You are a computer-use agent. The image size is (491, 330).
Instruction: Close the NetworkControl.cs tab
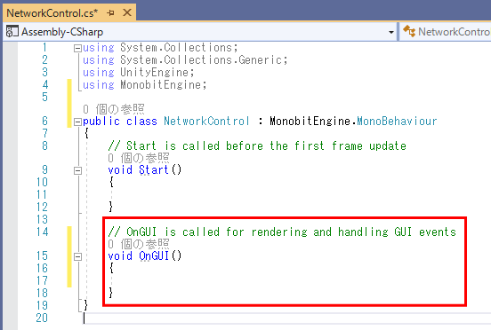pyautogui.click(x=127, y=12)
